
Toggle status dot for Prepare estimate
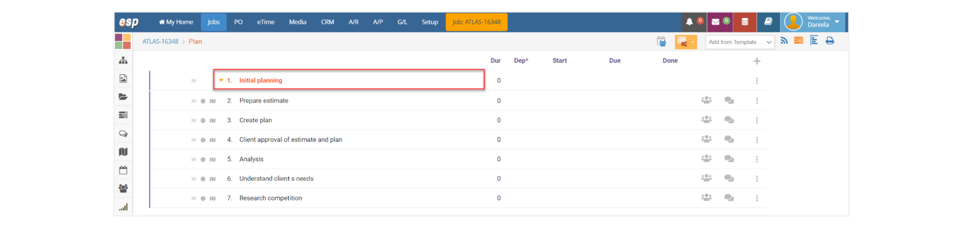pyautogui.click(x=203, y=101)
